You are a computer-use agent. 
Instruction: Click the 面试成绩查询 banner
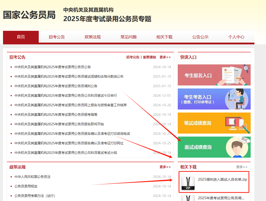click(x=214, y=147)
